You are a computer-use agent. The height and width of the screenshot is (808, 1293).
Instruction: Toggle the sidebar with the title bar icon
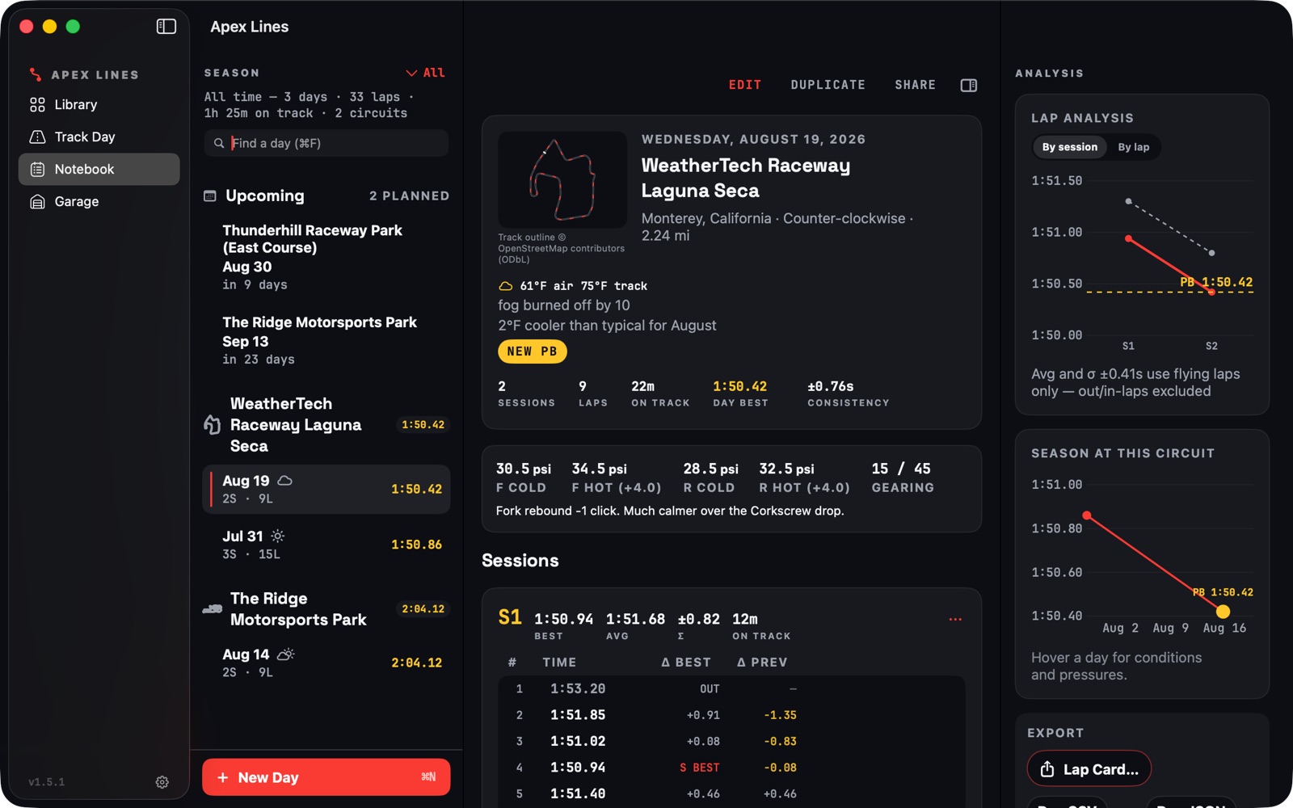pos(166,27)
